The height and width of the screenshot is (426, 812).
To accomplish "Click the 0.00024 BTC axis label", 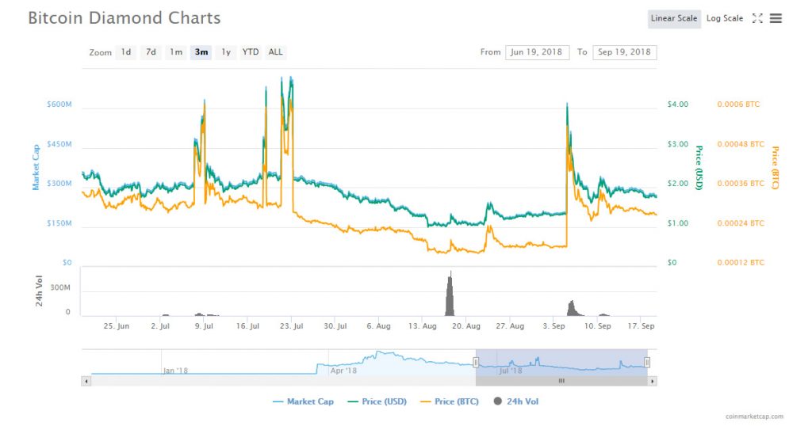I will pos(741,223).
